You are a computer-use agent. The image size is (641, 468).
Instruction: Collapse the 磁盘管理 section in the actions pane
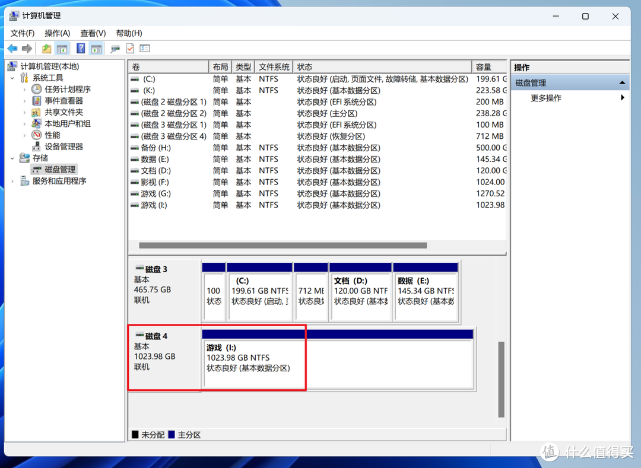tap(621, 83)
